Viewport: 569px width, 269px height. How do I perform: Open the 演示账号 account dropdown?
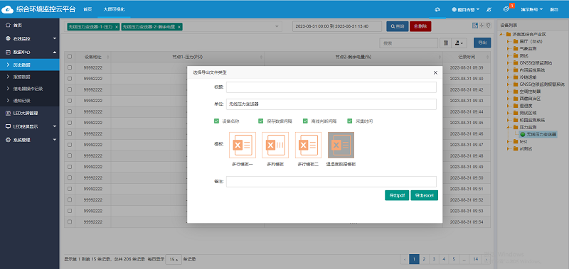click(x=531, y=9)
